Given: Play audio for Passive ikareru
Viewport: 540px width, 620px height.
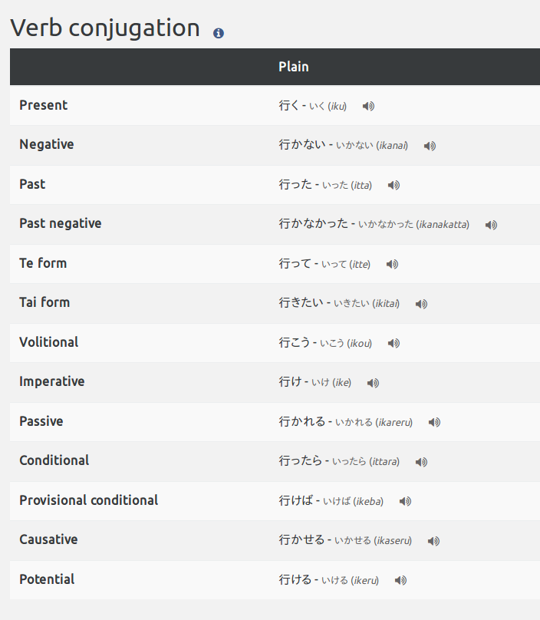Looking at the screenshot, I should (434, 422).
